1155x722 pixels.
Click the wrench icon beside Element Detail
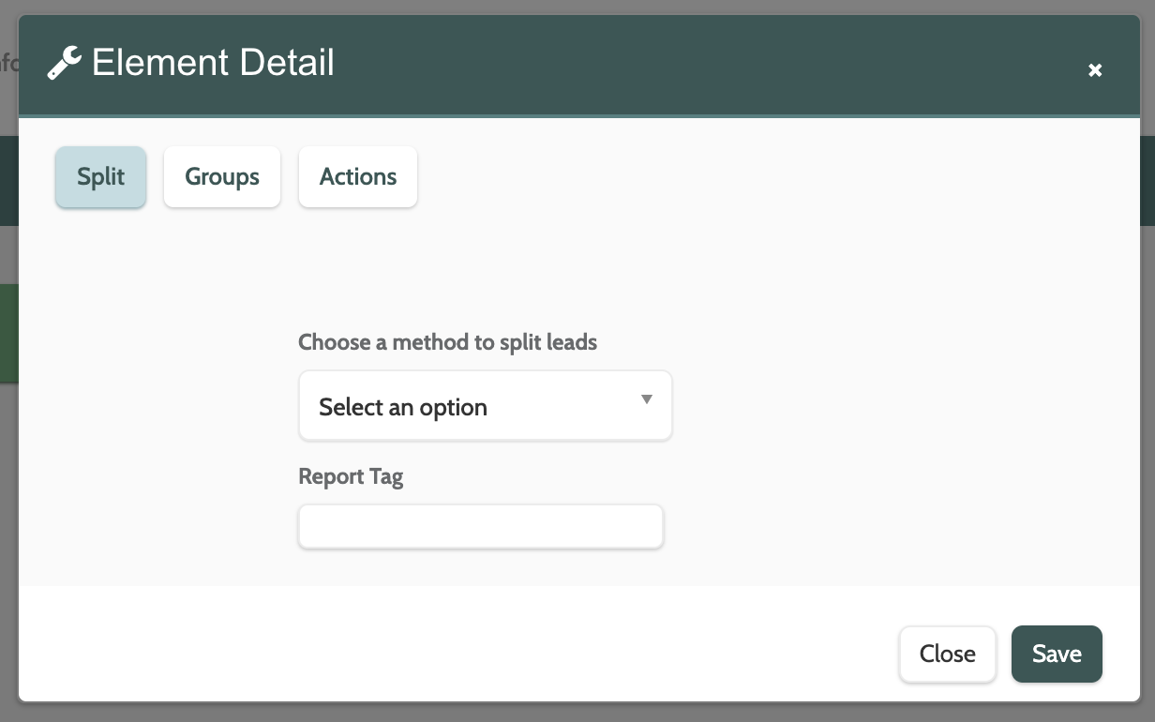click(64, 64)
